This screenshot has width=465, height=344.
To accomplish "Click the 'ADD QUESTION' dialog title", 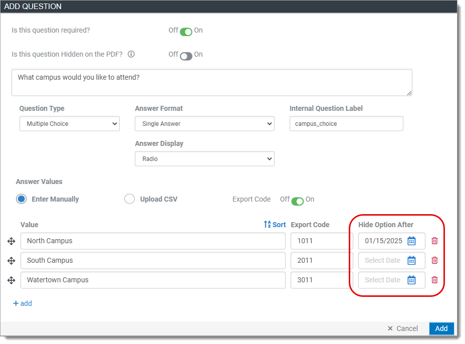I will pos(33,6).
